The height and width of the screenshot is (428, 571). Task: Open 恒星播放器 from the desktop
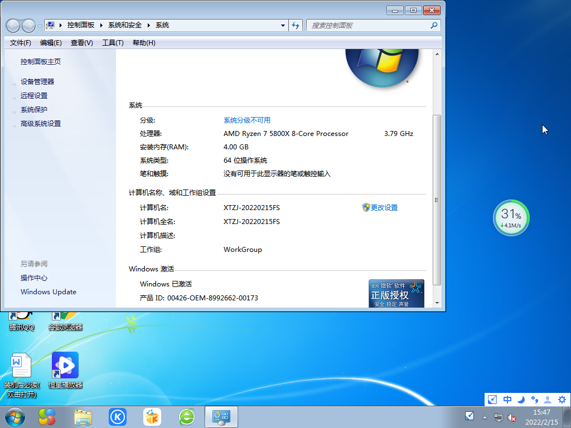pyautogui.click(x=65, y=365)
